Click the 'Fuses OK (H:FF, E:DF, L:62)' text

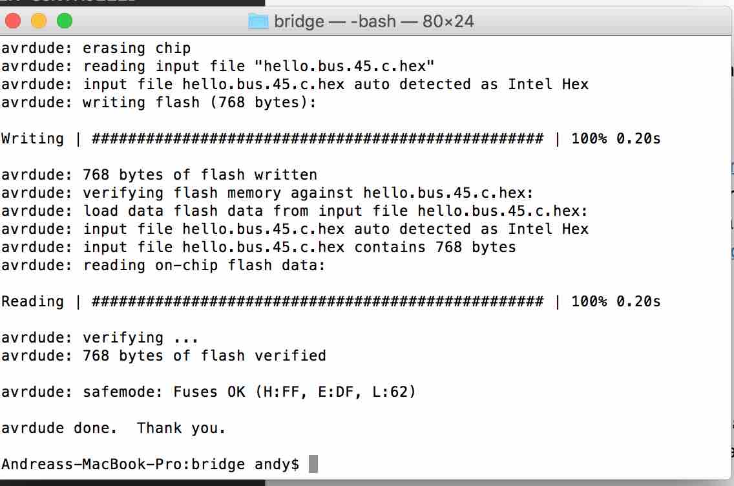pos(294,392)
